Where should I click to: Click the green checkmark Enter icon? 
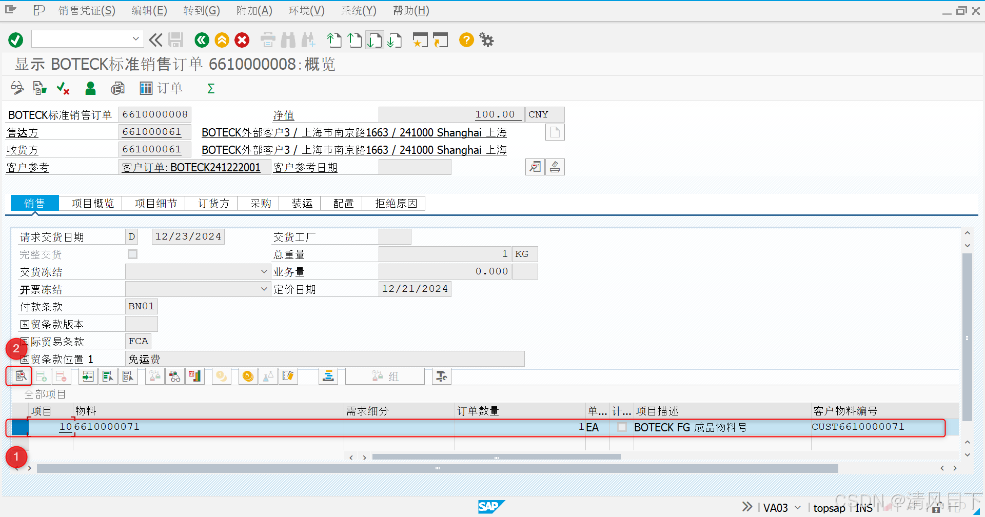(16, 40)
